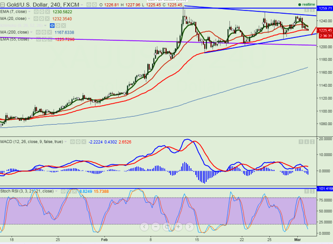
Task: Open settings gear for Gold/U.S. Dollar series
Action: [94, 5]
